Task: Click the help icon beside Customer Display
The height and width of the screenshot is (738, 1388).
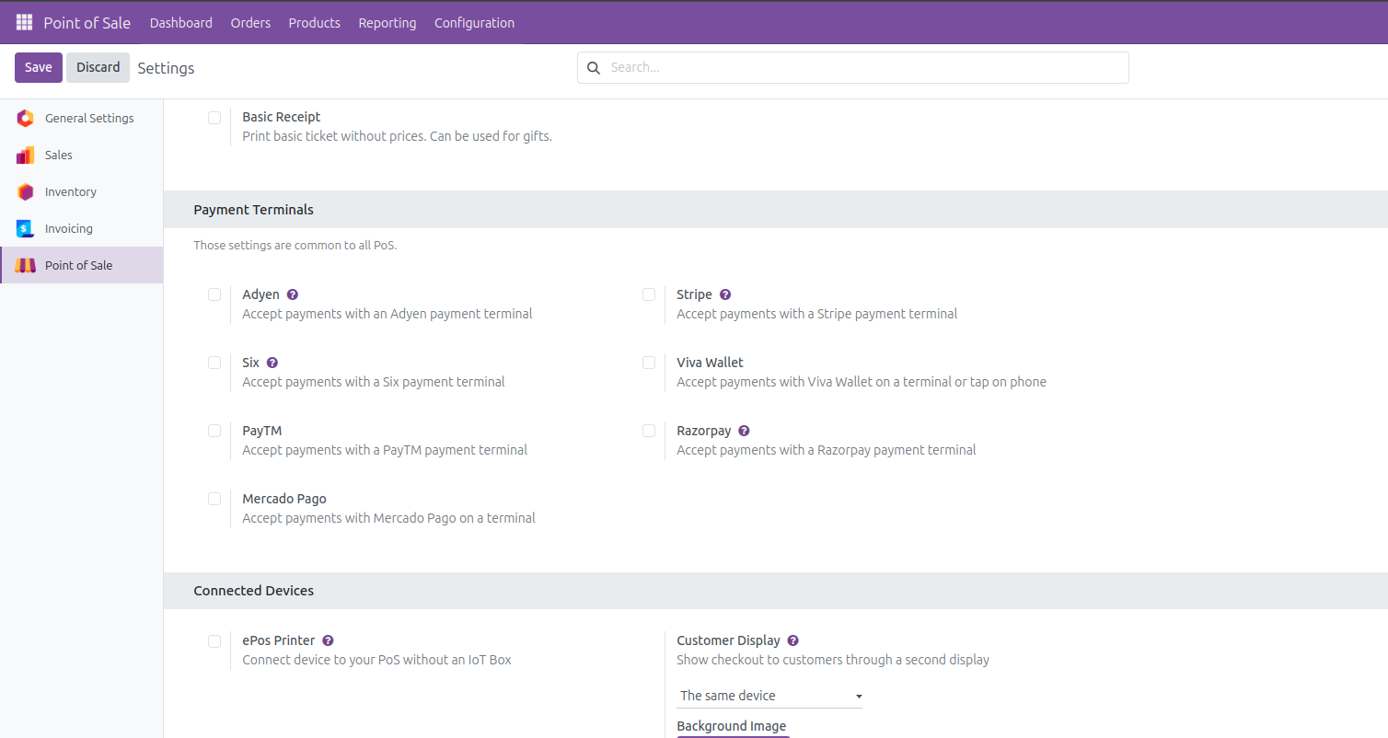Action: (792, 640)
